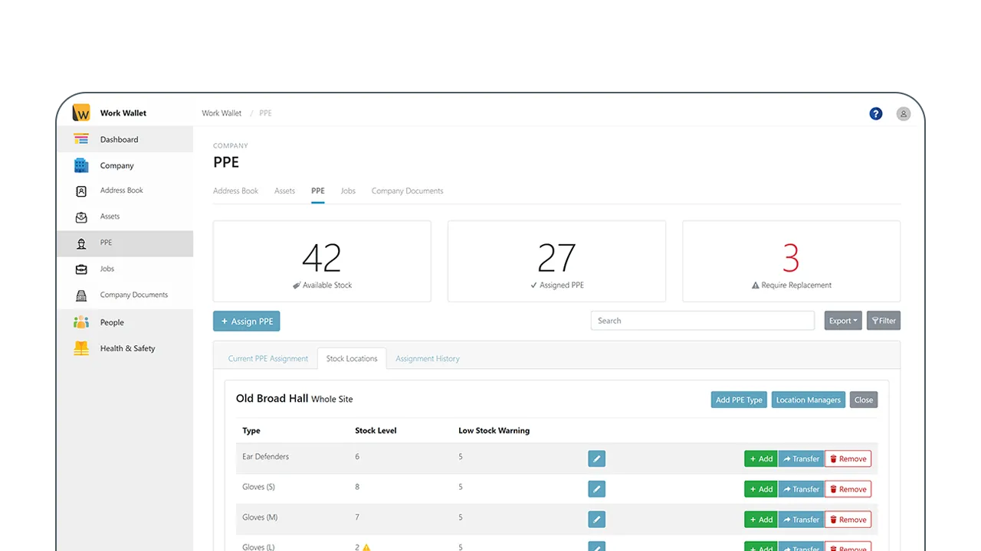Switch to the Assignment History tab

pyautogui.click(x=427, y=358)
